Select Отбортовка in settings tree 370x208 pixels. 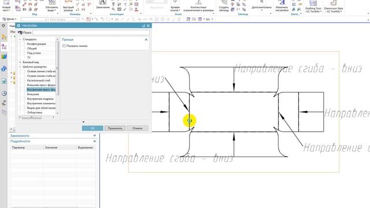click(35, 113)
